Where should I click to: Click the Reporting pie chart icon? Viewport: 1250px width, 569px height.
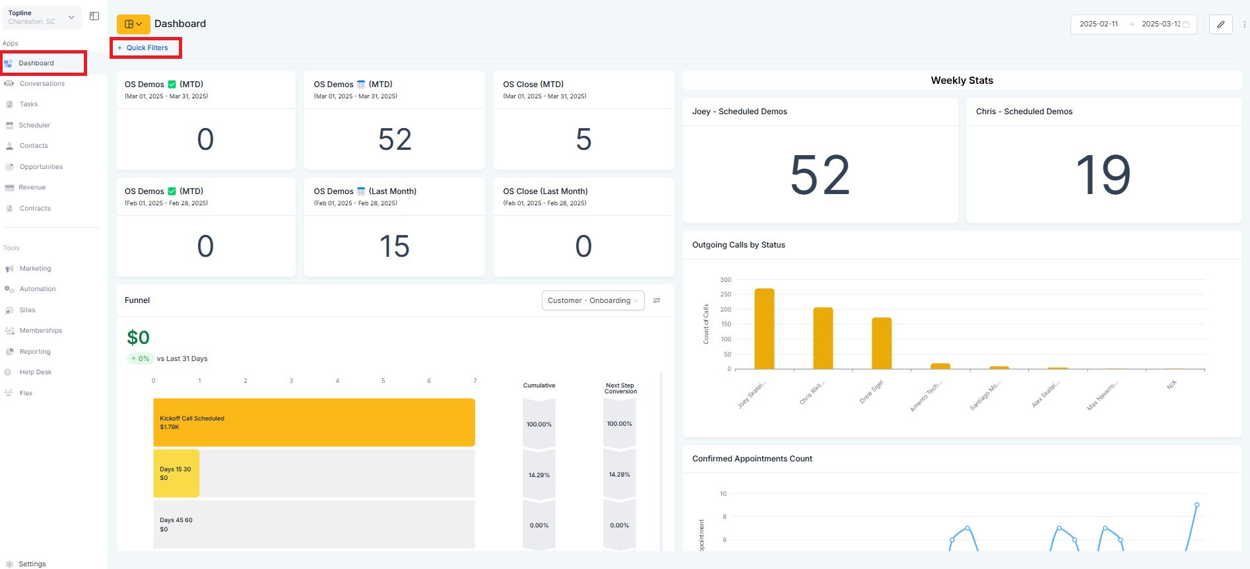click(9, 352)
